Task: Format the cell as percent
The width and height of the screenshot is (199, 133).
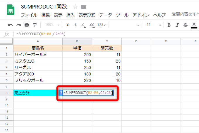Action: (76, 25)
